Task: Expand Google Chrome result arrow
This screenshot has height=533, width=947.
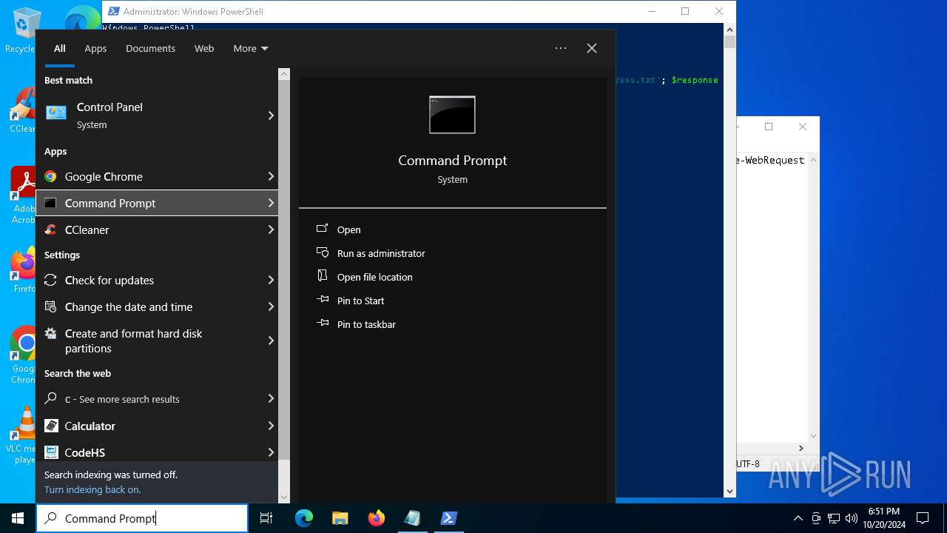Action: (271, 176)
